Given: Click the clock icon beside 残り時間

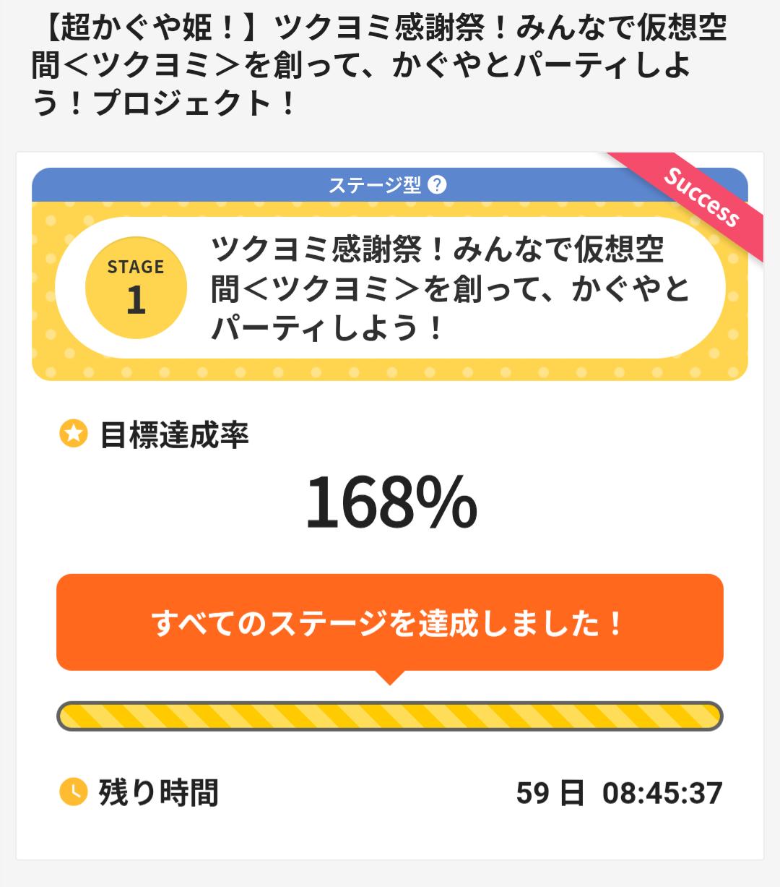Looking at the screenshot, I should click(73, 792).
